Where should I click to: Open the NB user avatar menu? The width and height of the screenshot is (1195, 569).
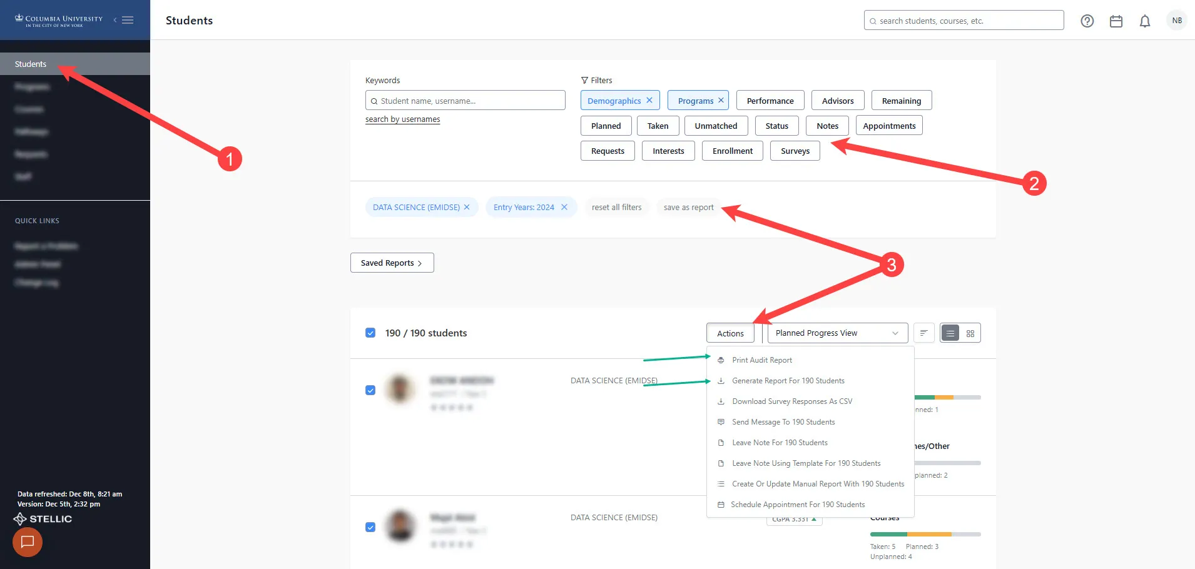(x=1177, y=21)
